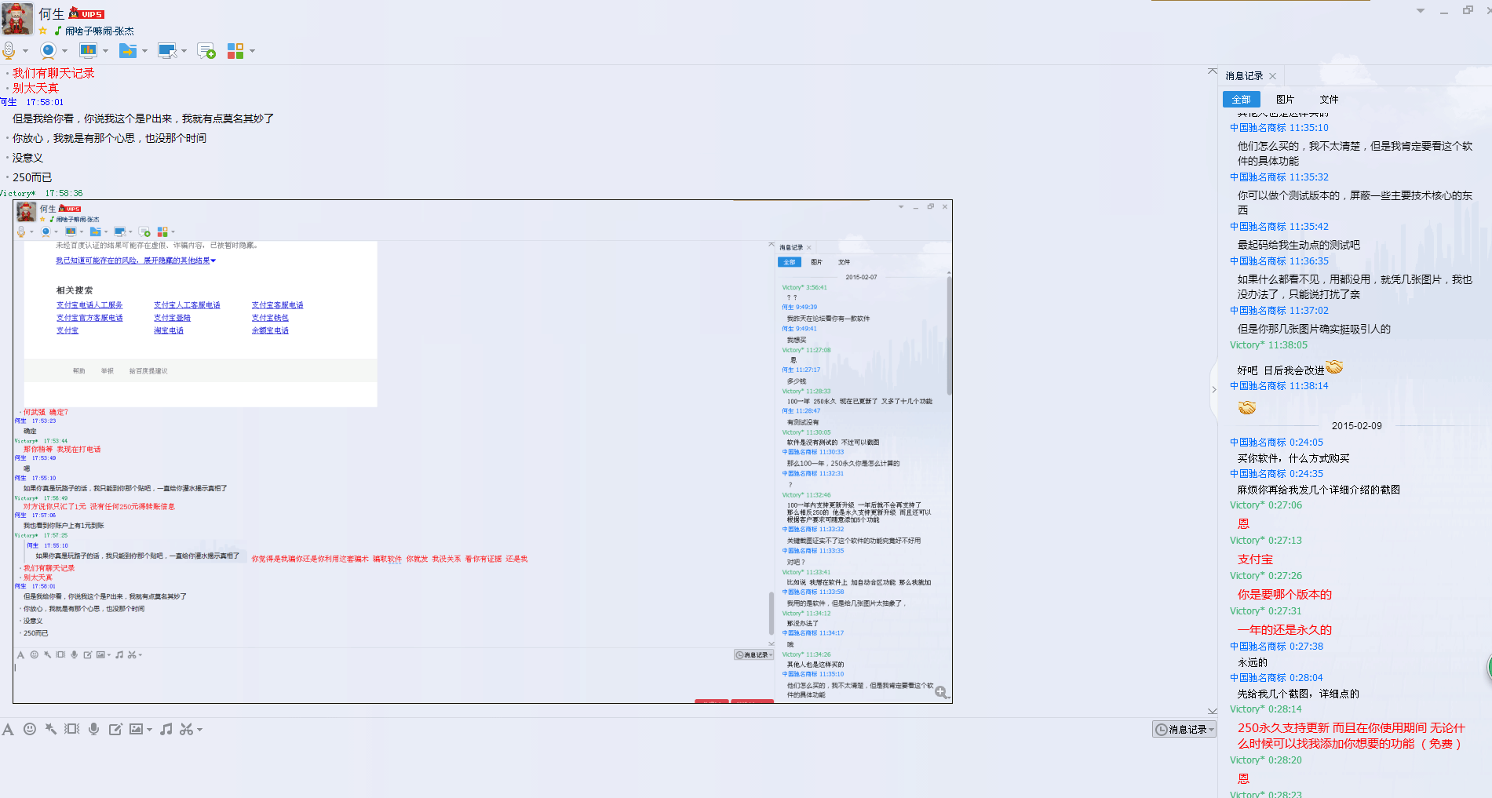Click the scissors screenshot icon
The height and width of the screenshot is (798, 1492).
[186, 729]
